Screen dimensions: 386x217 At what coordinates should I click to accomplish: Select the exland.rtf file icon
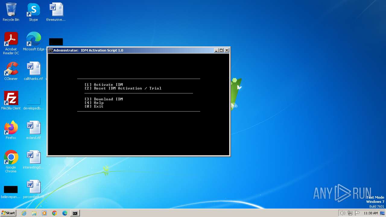[33, 130]
